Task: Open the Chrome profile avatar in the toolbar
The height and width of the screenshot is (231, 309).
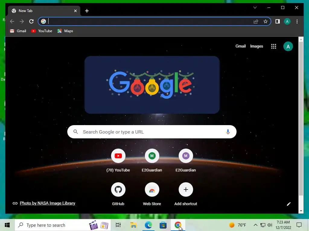Action: tap(287, 21)
